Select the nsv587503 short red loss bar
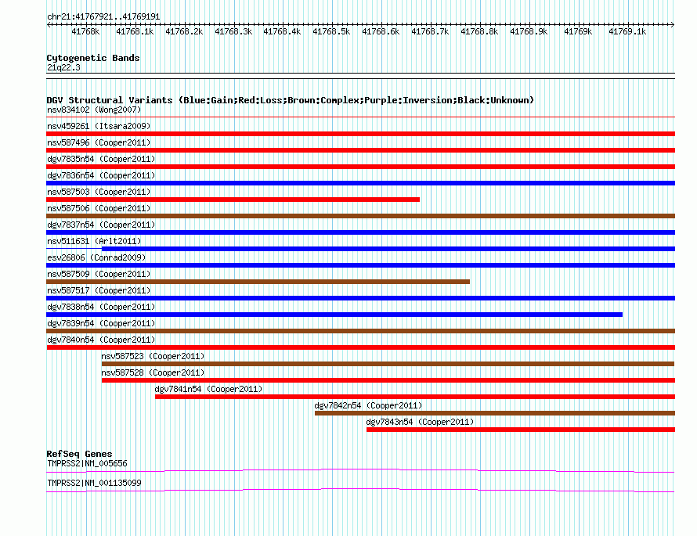The height and width of the screenshot is (536, 697). (x=233, y=200)
